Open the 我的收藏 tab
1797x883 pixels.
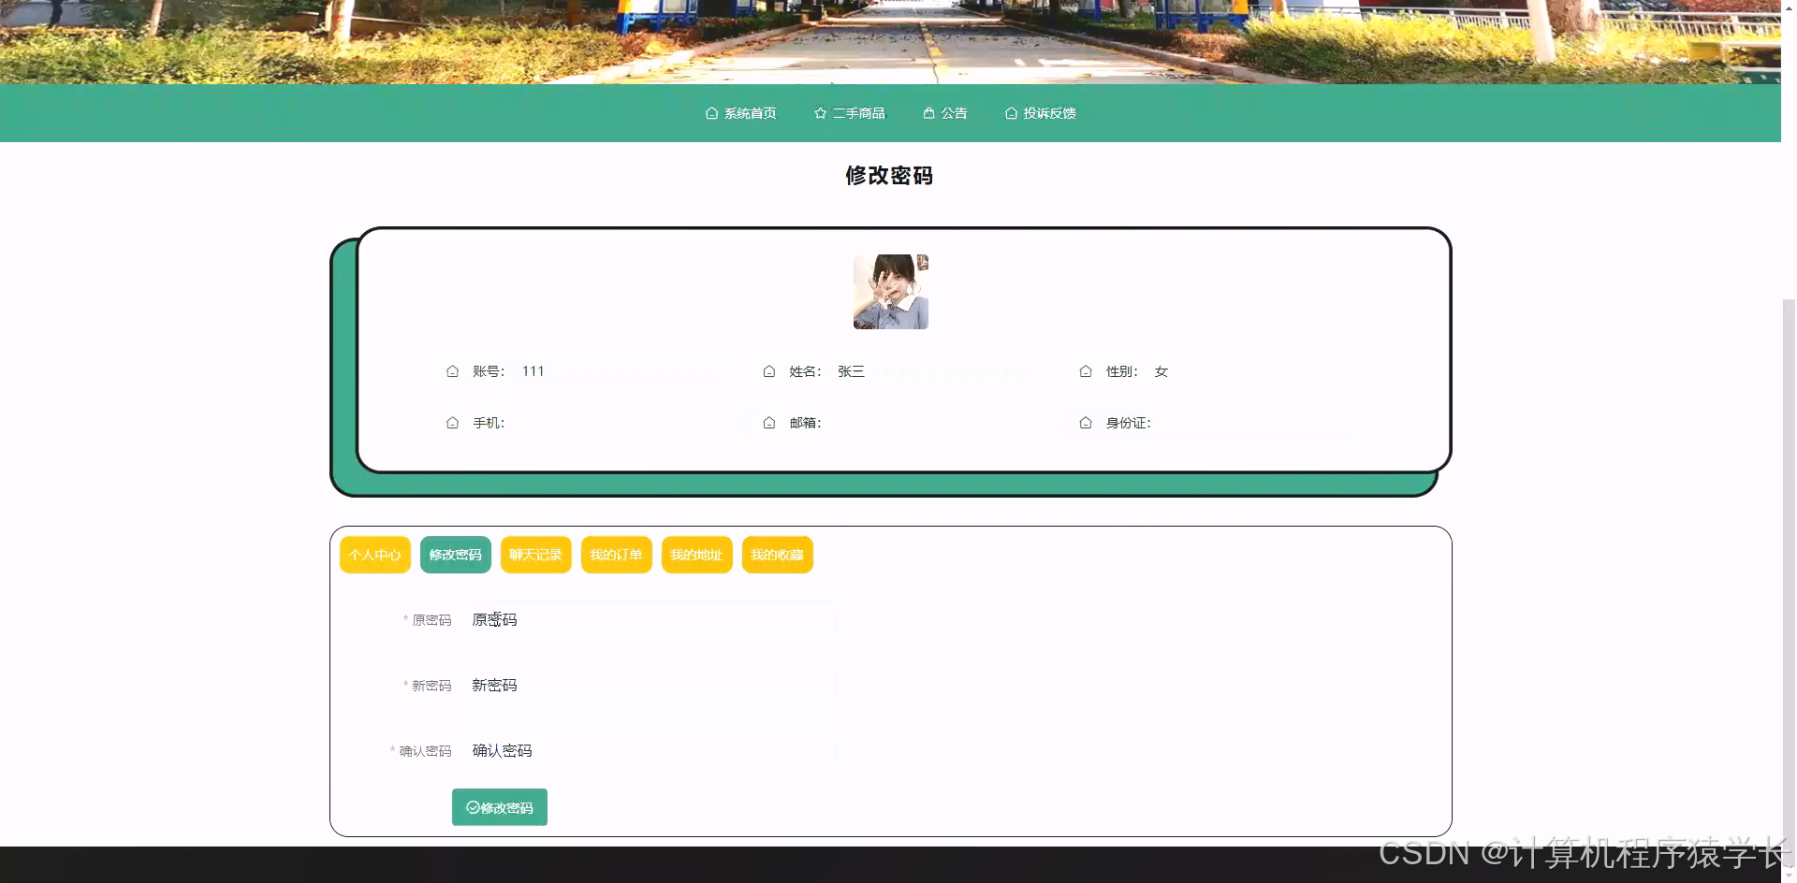click(x=777, y=555)
